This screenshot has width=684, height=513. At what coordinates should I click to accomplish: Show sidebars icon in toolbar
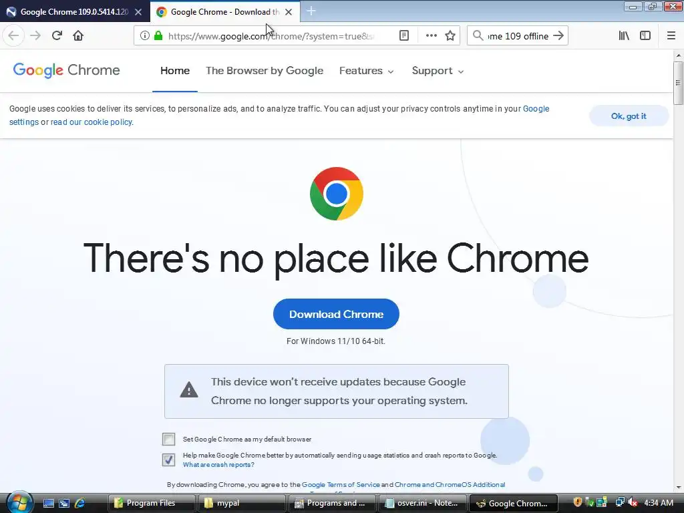click(x=645, y=36)
